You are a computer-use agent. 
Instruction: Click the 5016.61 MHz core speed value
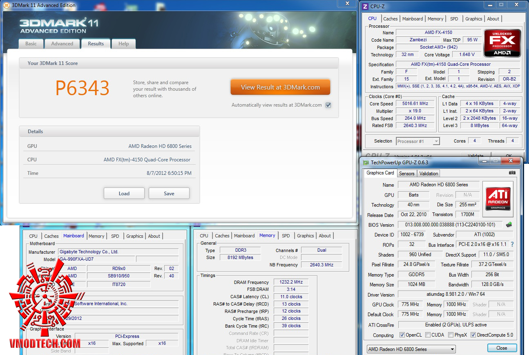click(416, 104)
